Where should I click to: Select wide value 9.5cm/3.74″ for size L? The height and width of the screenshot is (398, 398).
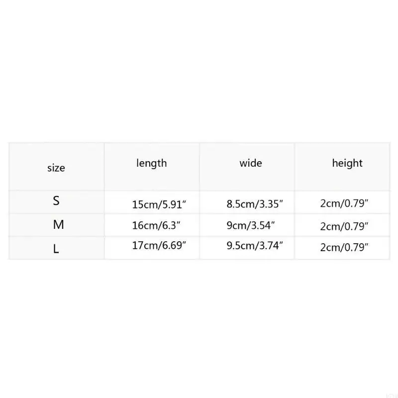click(255, 244)
